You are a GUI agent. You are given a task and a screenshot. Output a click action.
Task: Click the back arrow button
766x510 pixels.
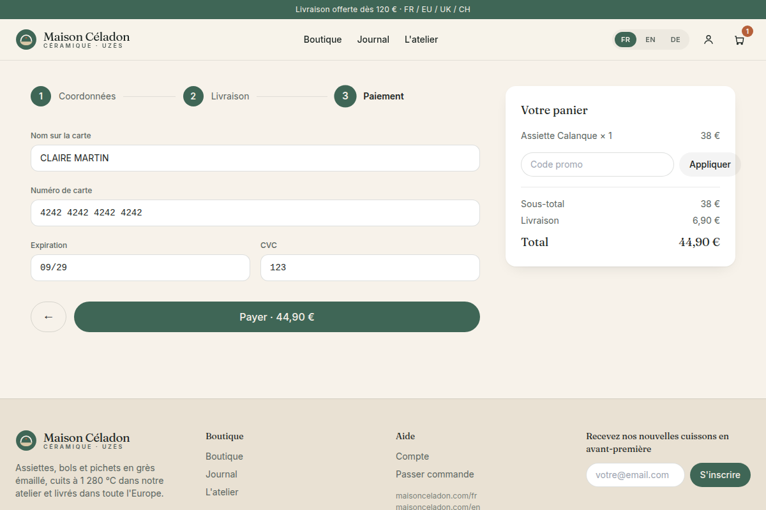[x=49, y=317]
